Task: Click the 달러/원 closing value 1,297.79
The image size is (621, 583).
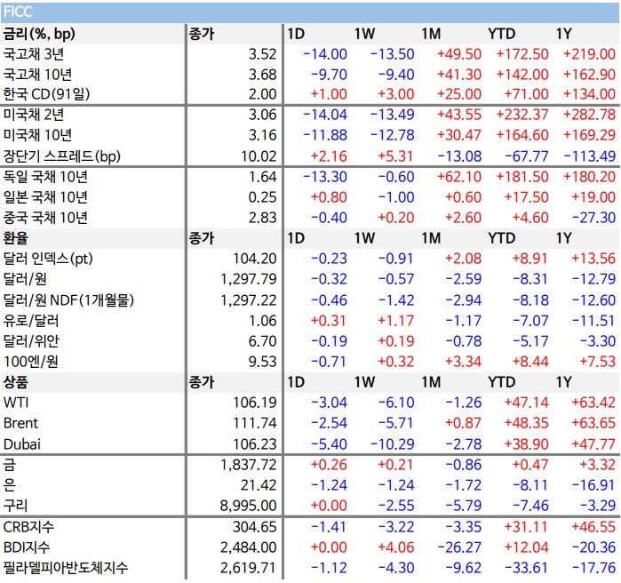Action: pos(249,279)
